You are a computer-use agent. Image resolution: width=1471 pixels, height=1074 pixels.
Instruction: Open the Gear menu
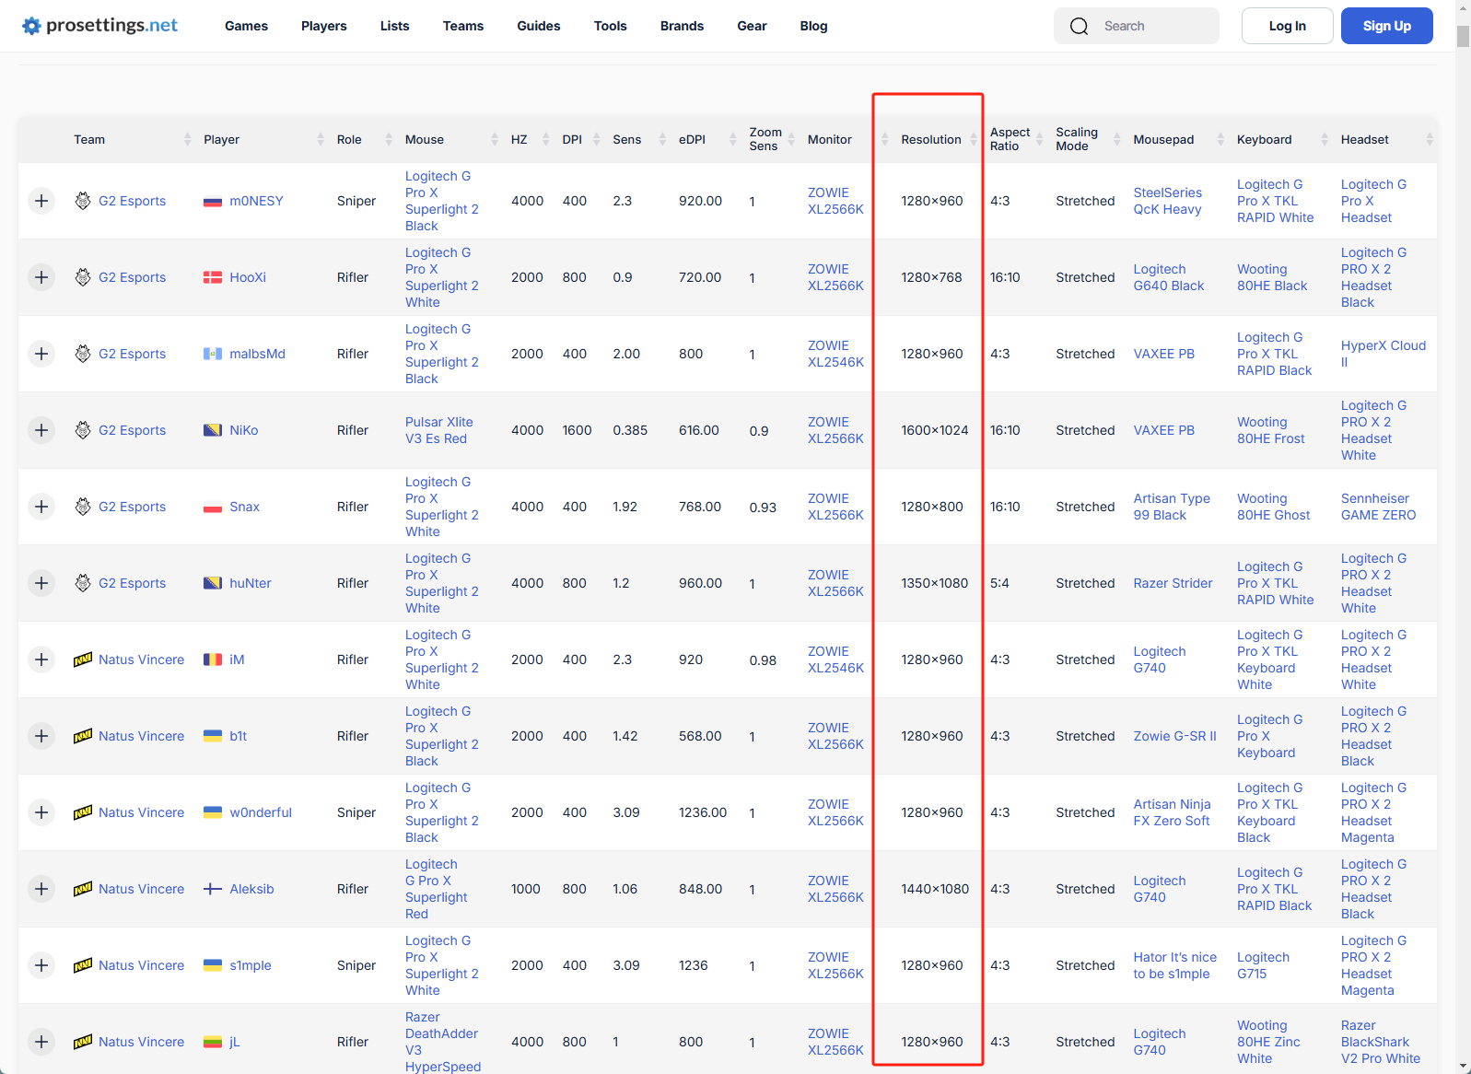click(752, 26)
